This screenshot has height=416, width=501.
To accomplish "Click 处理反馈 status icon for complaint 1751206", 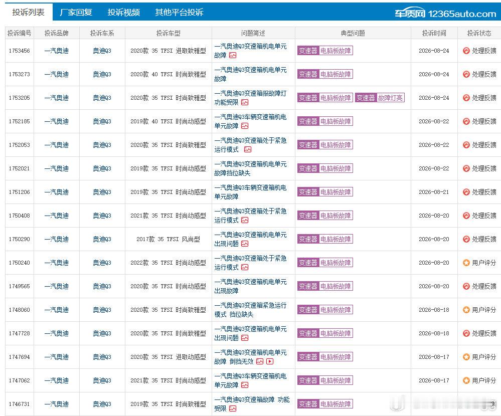I will (466, 192).
